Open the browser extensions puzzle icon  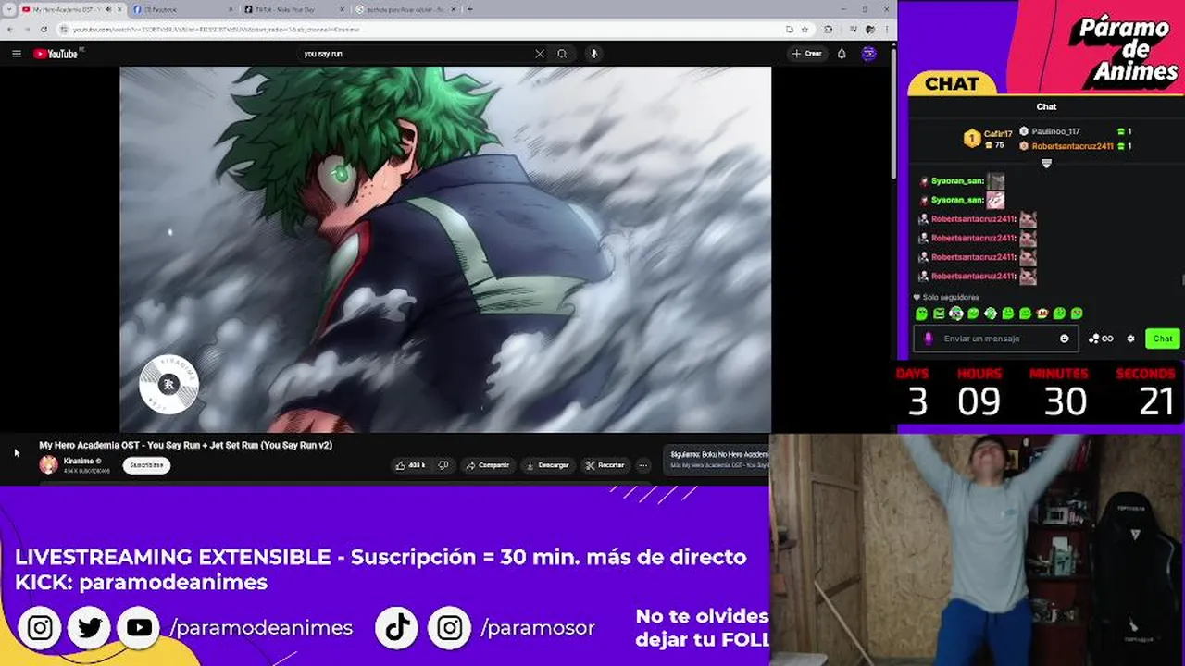pos(828,30)
